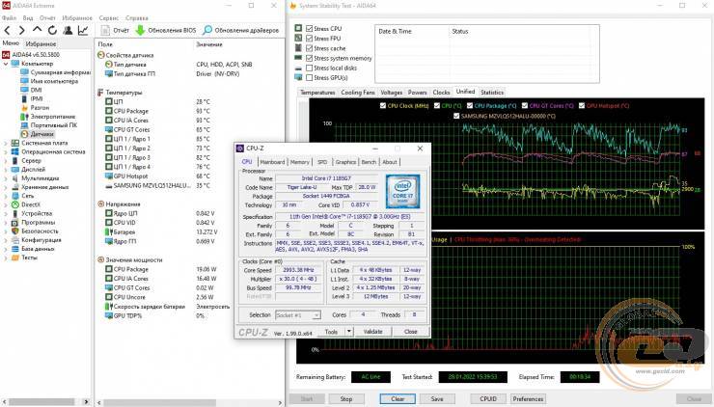The width and height of the screenshot is (714, 407).
Task: Enable the Stress GPU(s) checkbox
Action: click(309, 78)
